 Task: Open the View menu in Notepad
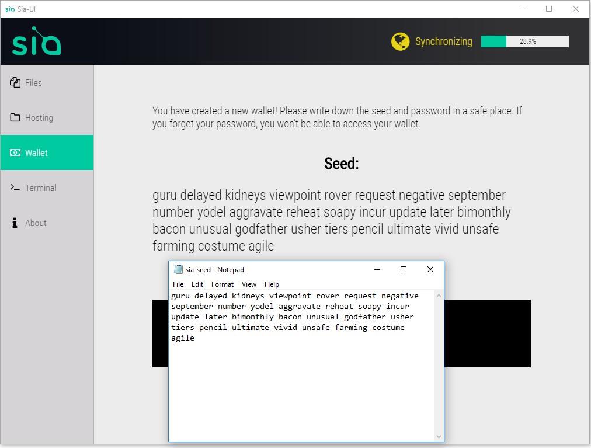pos(249,284)
